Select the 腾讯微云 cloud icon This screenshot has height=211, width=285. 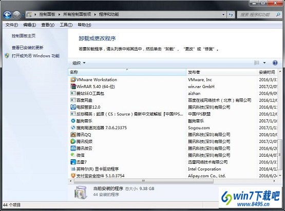(73, 149)
